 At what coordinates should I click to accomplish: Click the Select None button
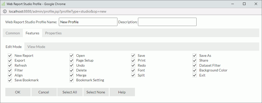tap(96, 92)
